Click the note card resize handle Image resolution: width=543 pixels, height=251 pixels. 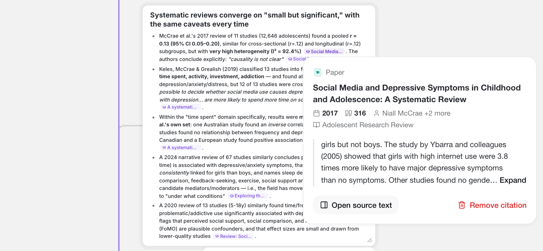tap(370, 240)
